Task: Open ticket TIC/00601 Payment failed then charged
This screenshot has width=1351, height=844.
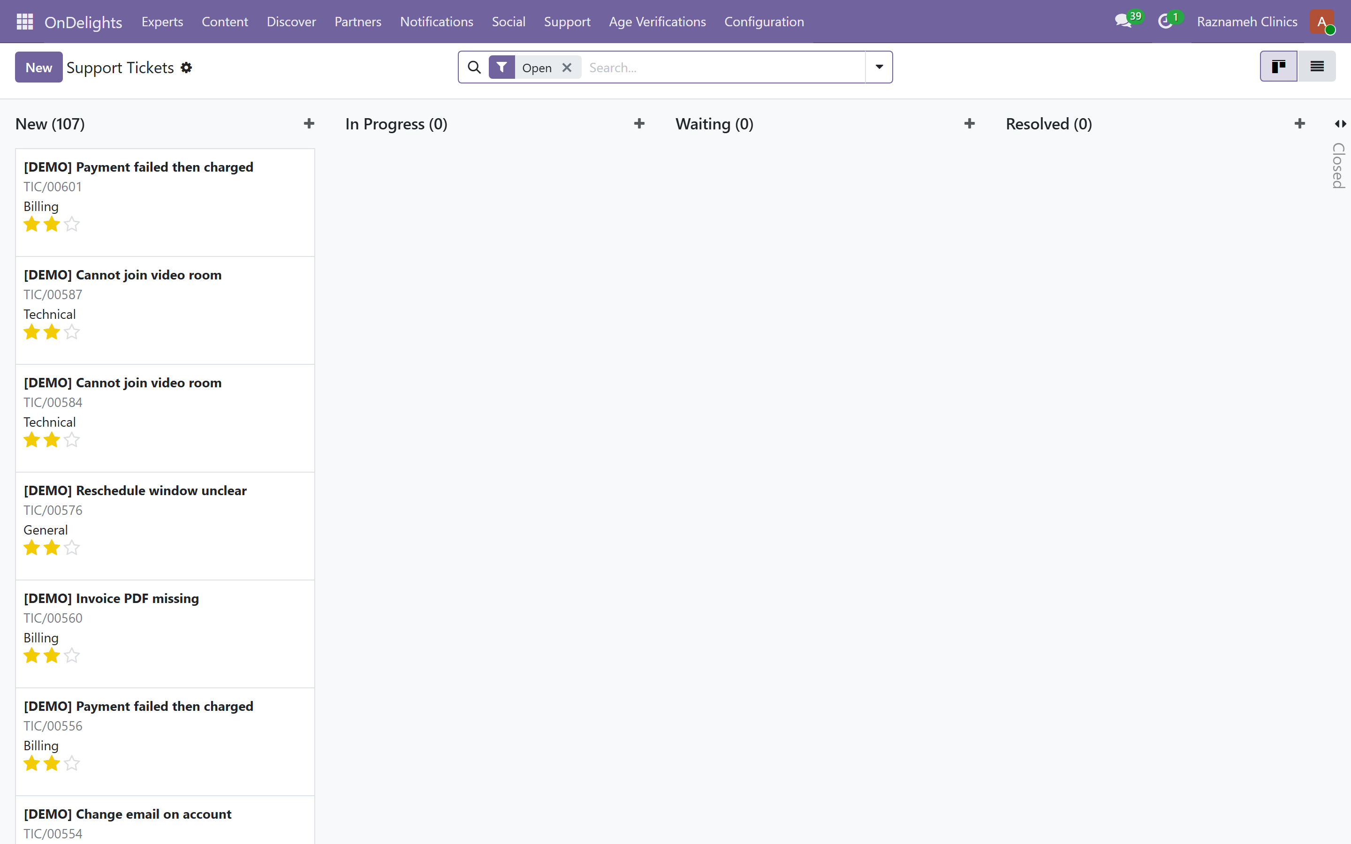Action: pyautogui.click(x=165, y=202)
